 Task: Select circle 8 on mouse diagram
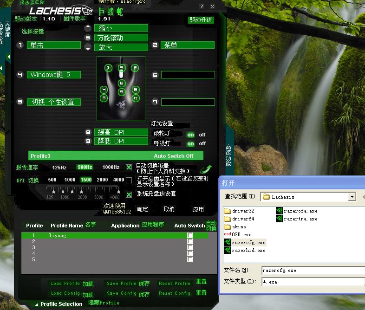[122, 83]
